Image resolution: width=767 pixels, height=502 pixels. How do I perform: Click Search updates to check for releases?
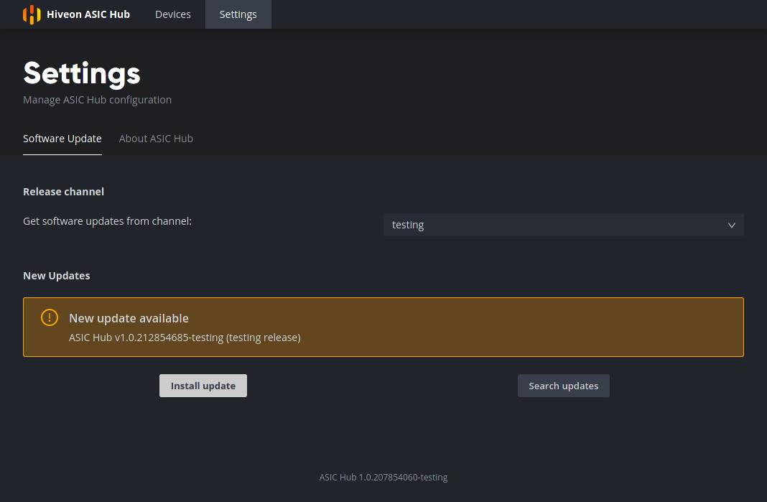pyautogui.click(x=563, y=386)
